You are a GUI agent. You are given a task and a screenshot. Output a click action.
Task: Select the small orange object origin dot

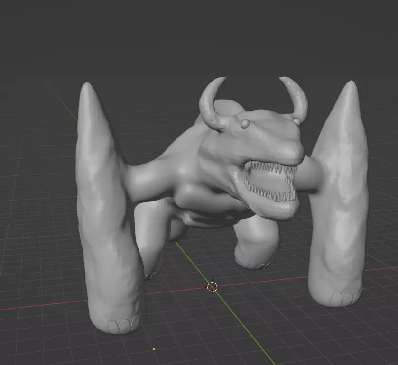(154, 349)
